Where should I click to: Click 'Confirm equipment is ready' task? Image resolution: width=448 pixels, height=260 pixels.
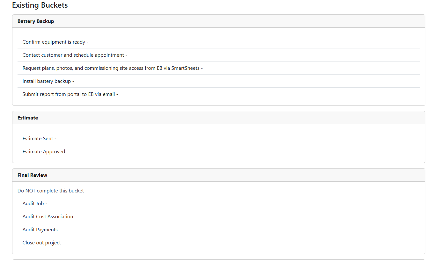tap(54, 42)
